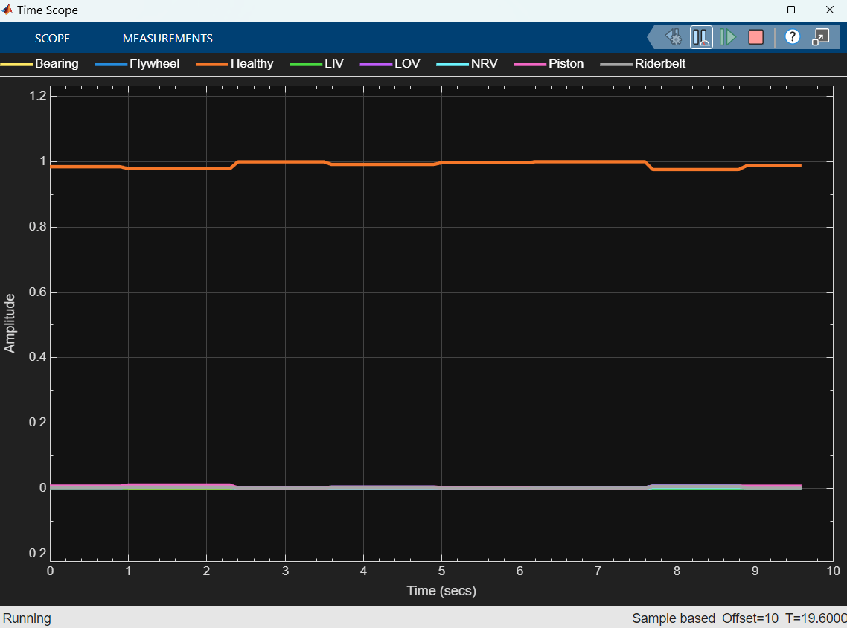
Task: Click the Running status text
Action: (27, 618)
